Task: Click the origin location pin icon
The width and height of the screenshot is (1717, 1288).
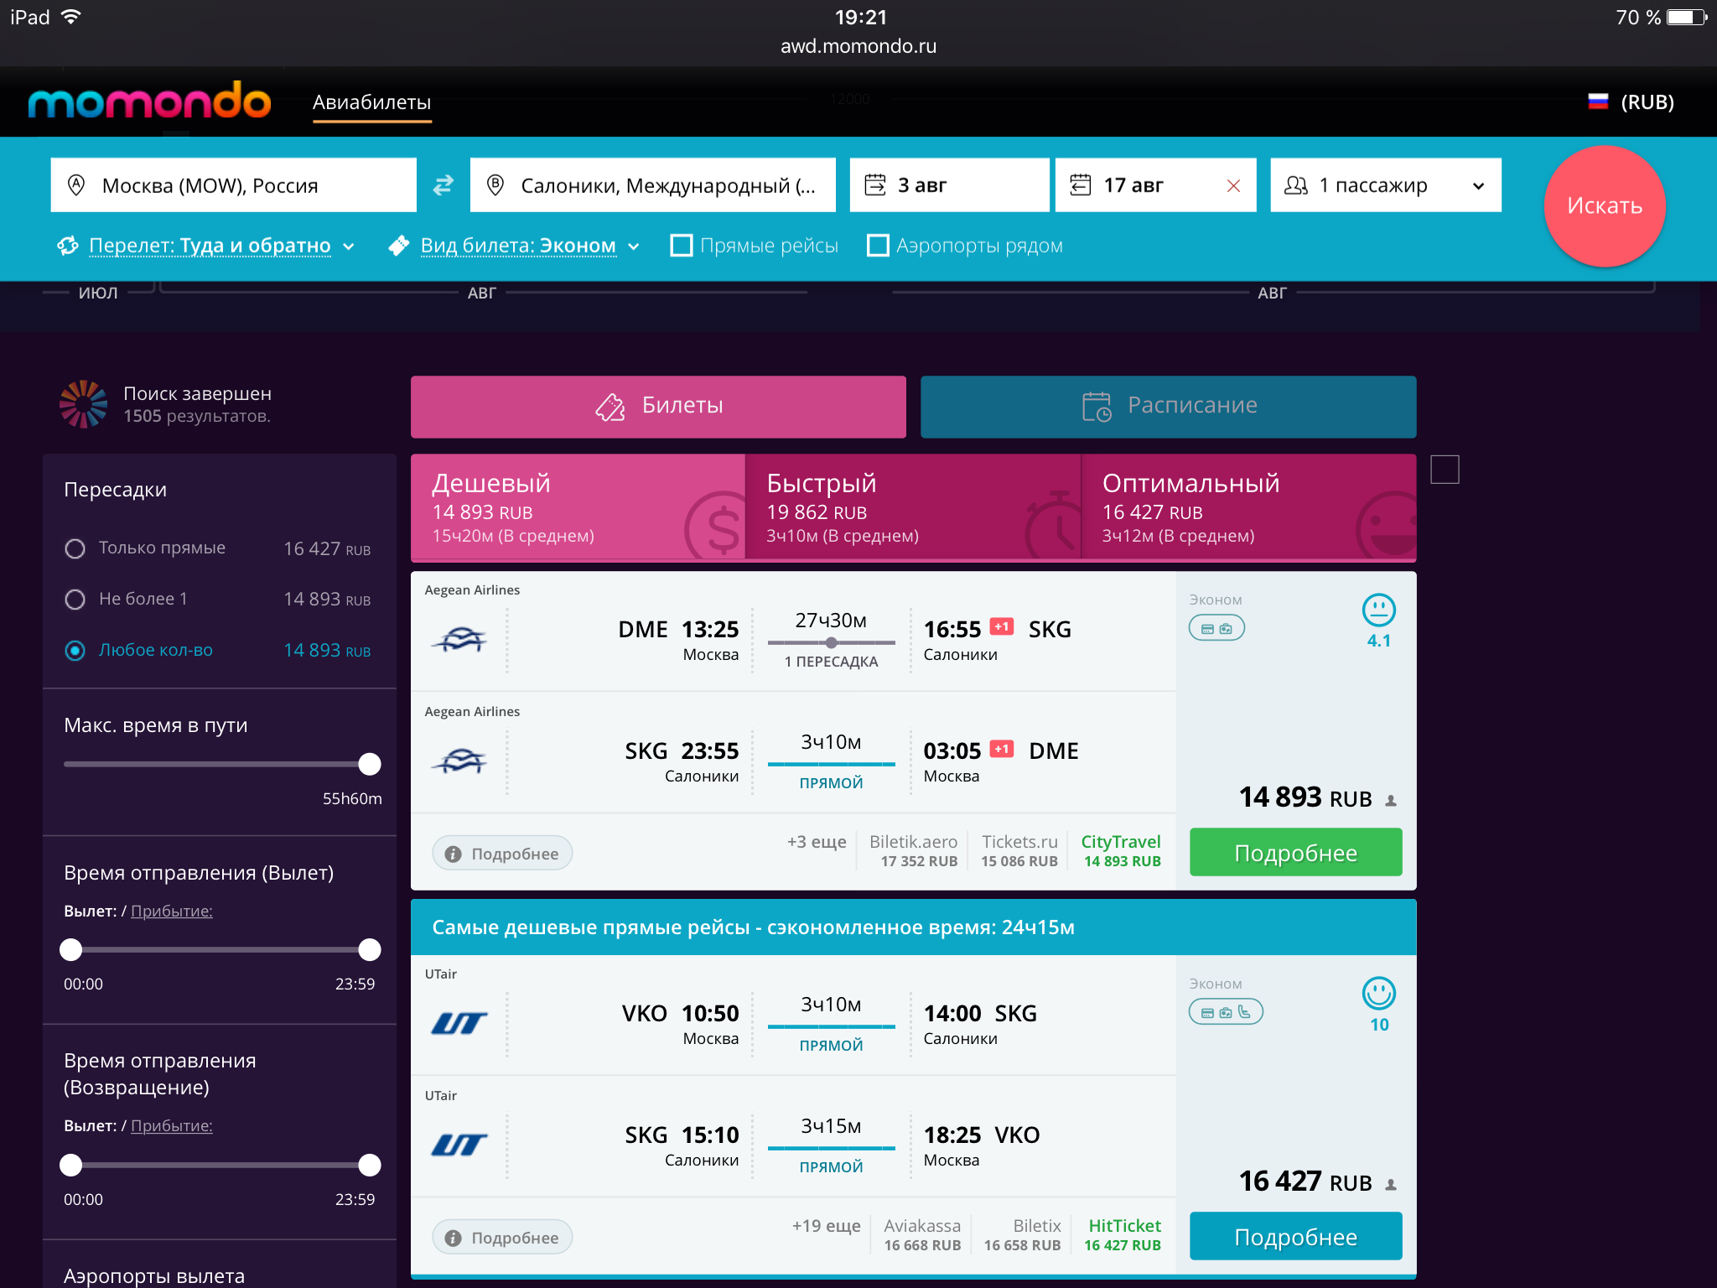Action: coord(76,185)
